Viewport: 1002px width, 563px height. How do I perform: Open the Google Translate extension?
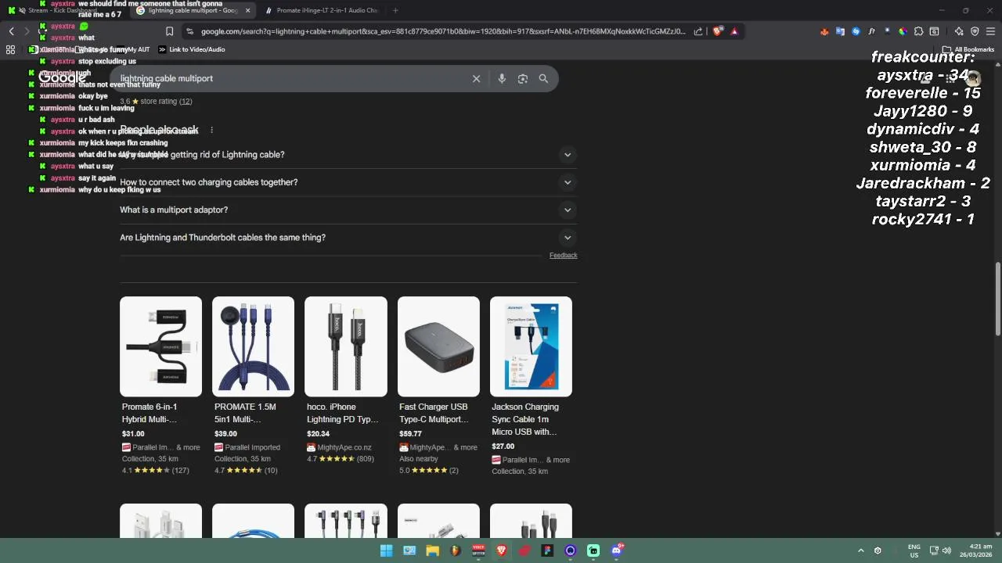[840, 31]
